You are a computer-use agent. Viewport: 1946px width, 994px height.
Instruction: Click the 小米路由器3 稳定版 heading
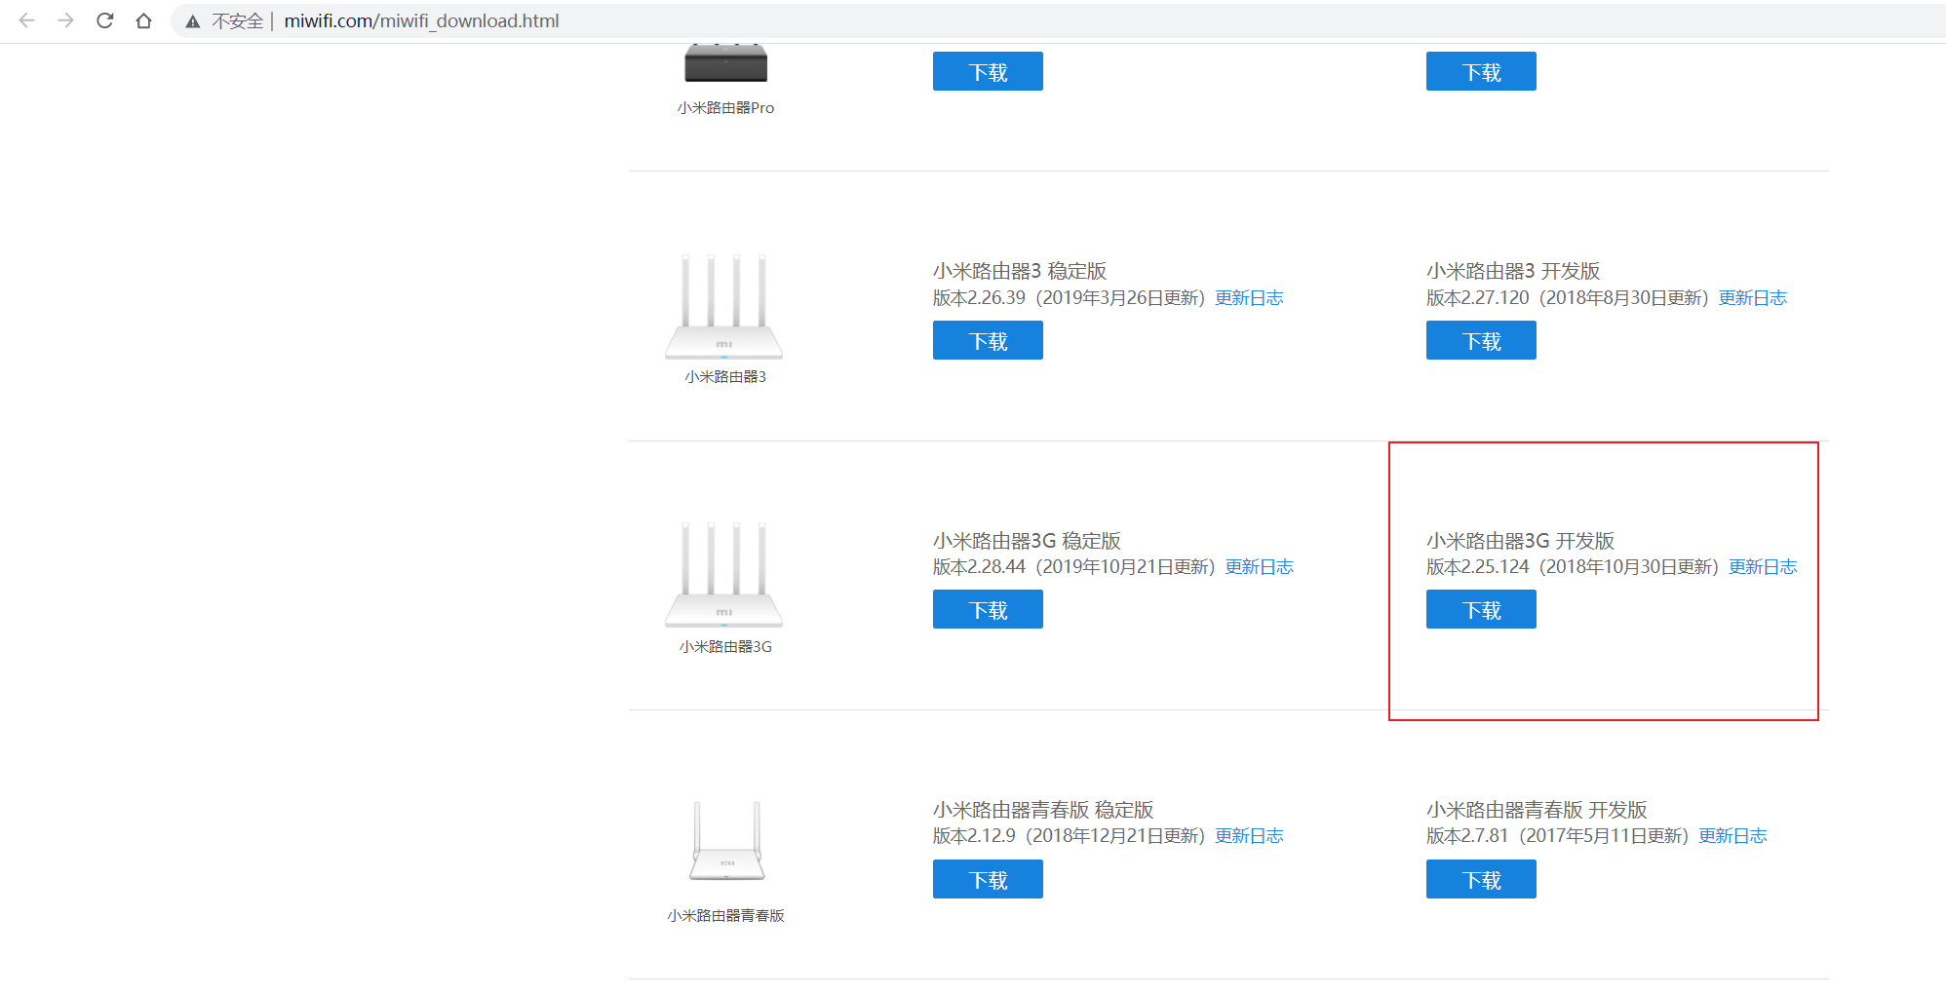point(1020,271)
